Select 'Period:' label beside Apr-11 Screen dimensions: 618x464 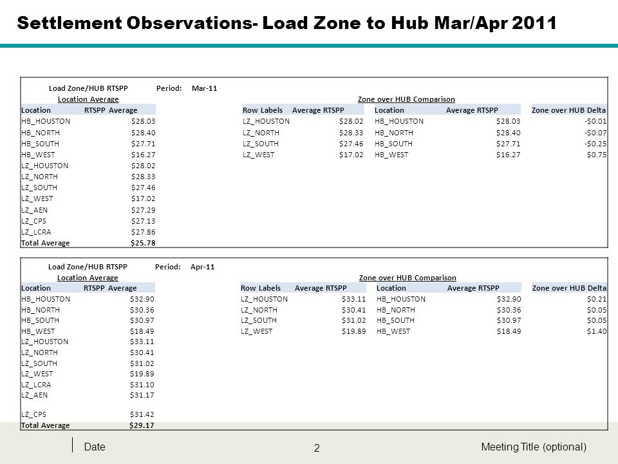coord(168,267)
